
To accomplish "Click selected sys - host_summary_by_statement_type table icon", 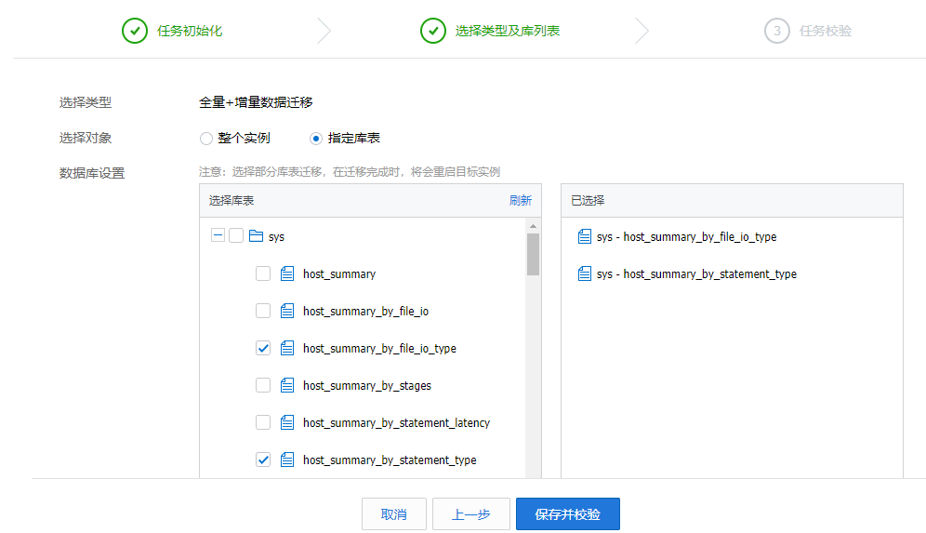I will [585, 273].
